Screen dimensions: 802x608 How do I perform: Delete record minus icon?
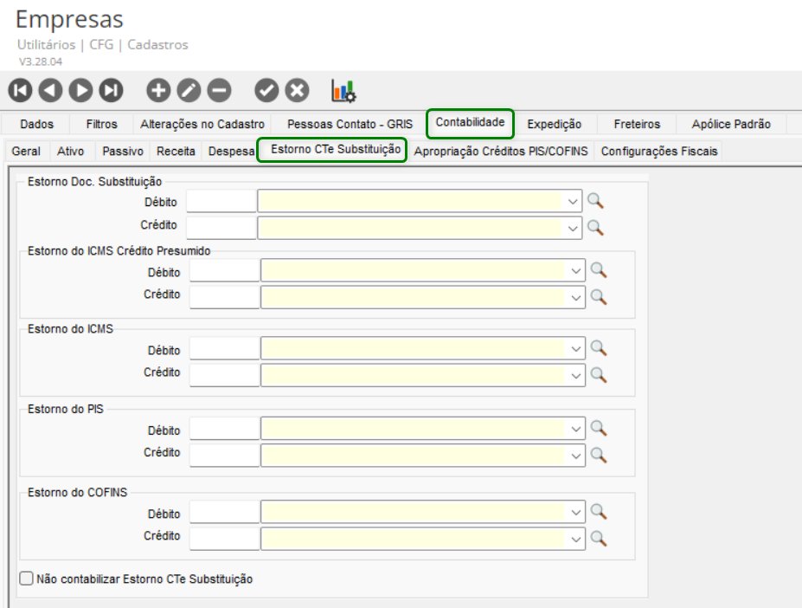click(219, 89)
